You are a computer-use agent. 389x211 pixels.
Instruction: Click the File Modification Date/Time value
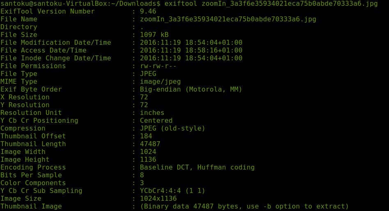[191, 43]
